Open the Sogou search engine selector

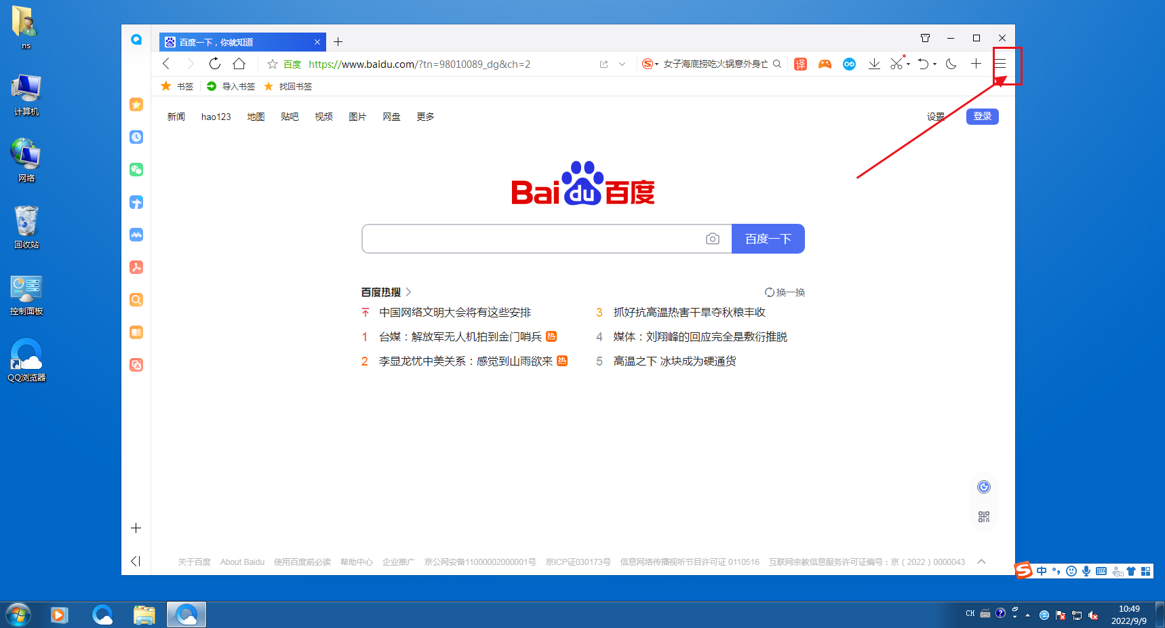coord(650,64)
